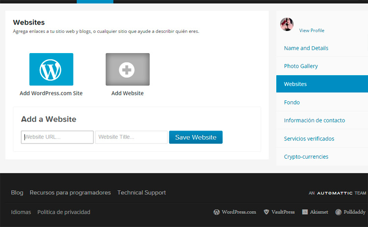Open the Fondo sidebar section
368x227 pixels.
[x=292, y=102]
